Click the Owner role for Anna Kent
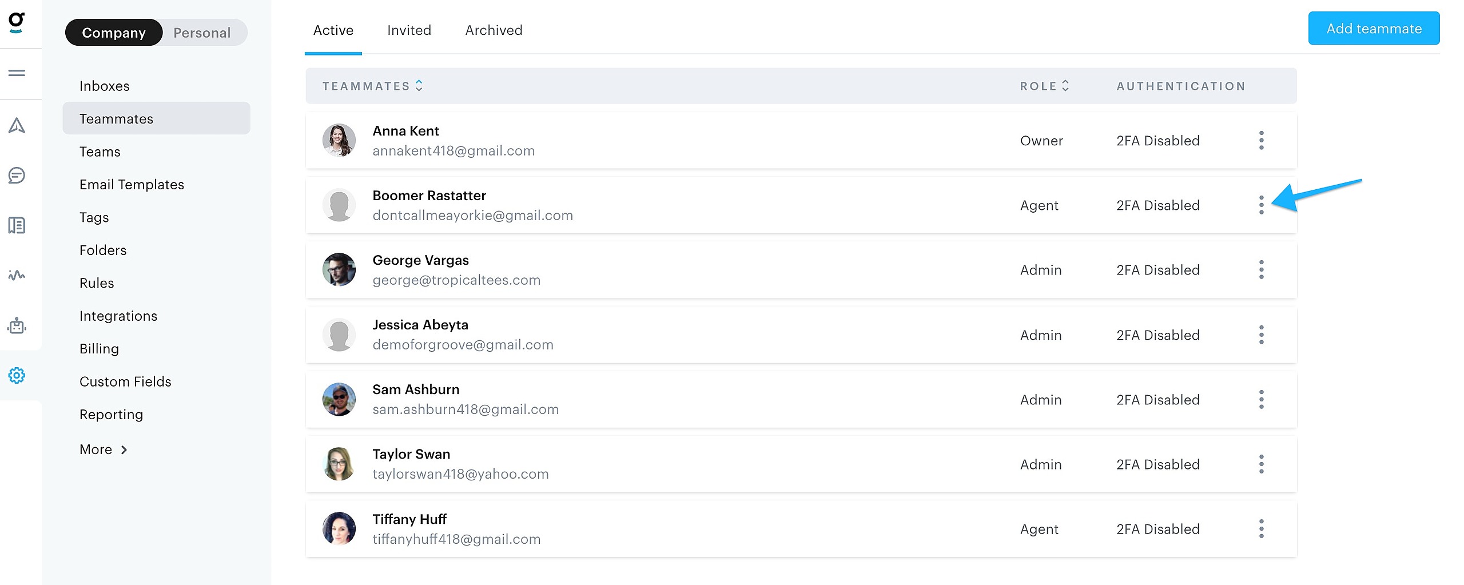Image resolution: width=1464 pixels, height=585 pixels. (x=1041, y=141)
